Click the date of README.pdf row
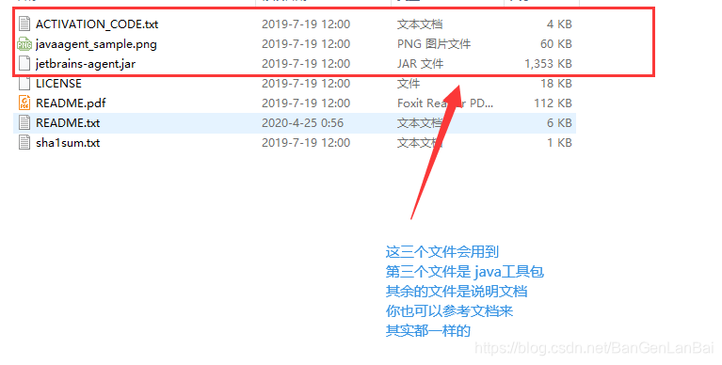722x365 pixels. coord(306,103)
